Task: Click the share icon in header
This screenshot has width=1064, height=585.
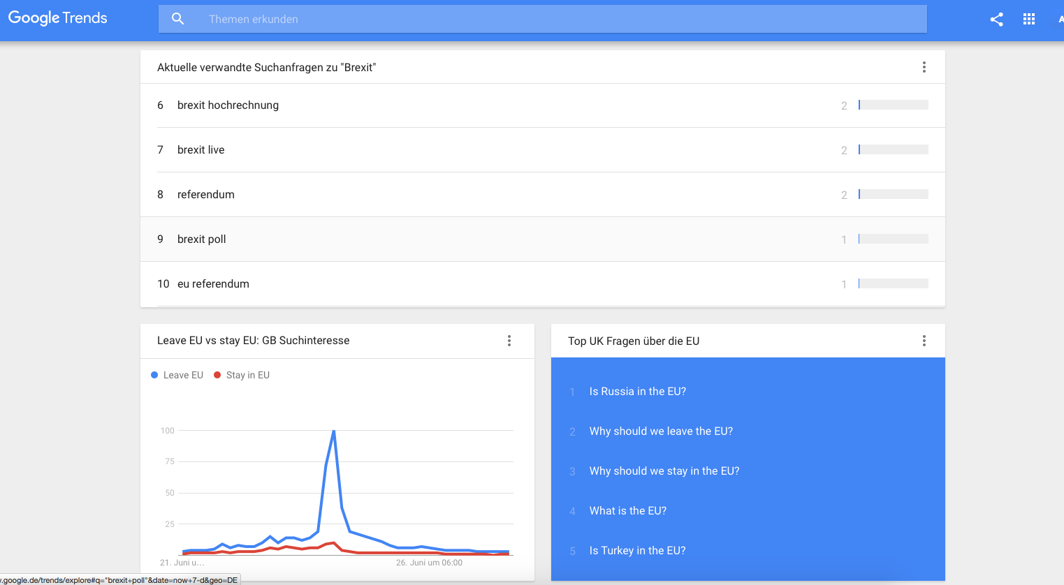Action: click(996, 20)
